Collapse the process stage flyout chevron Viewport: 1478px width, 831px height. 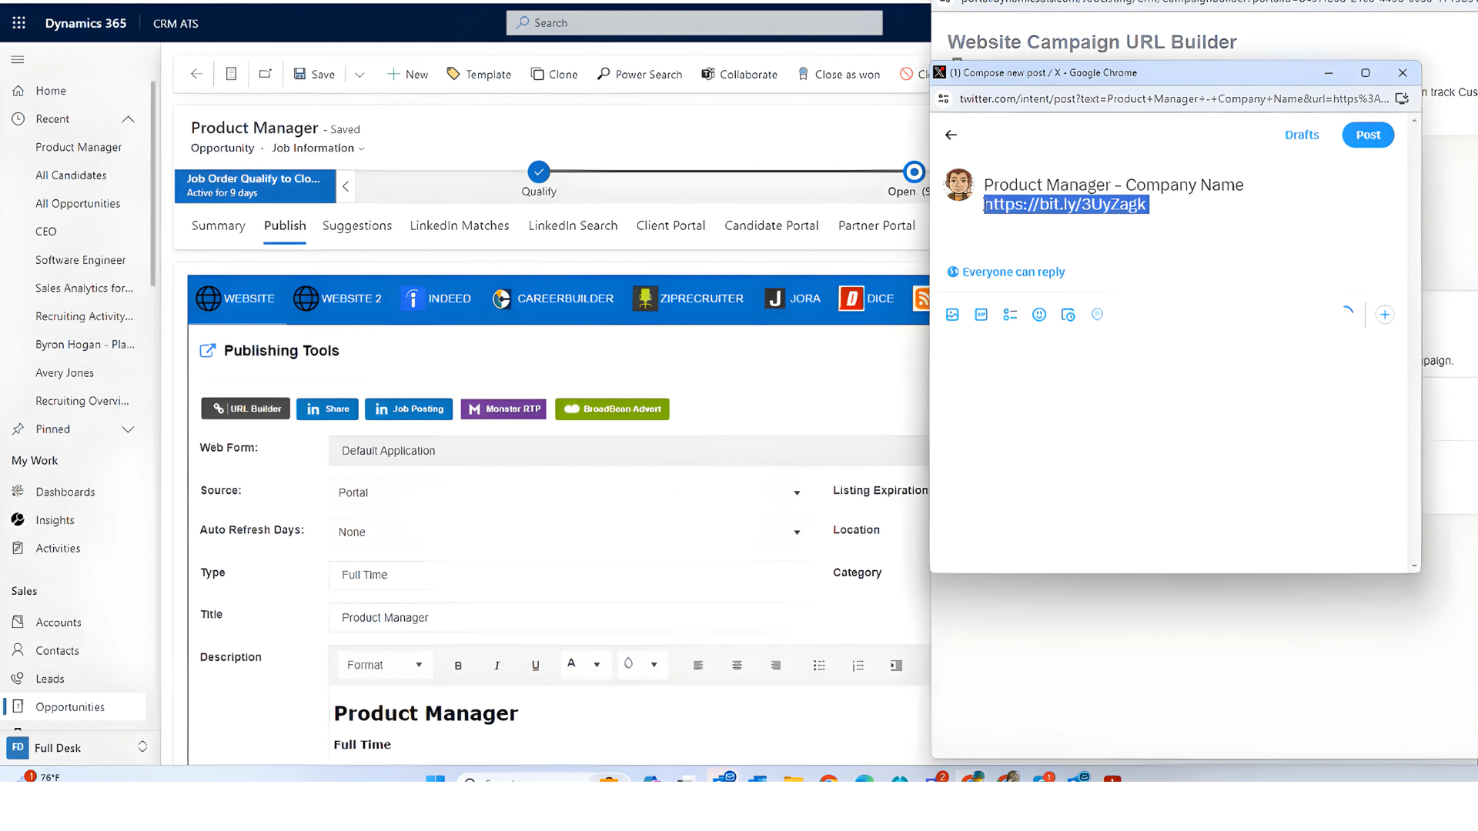pos(346,186)
